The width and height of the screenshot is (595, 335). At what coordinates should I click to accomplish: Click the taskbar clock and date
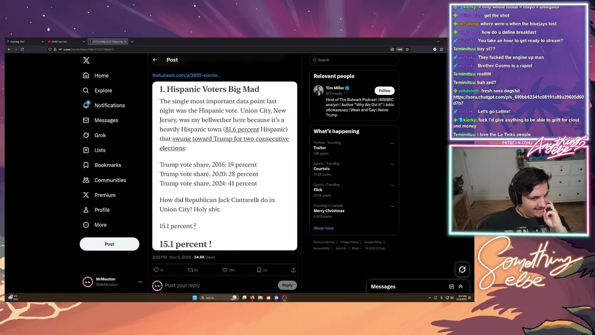[461, 298]
